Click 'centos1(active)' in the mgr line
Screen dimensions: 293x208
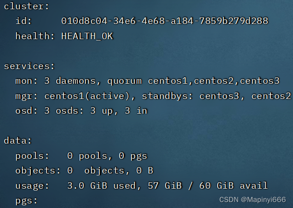click(x=87, y=96)
